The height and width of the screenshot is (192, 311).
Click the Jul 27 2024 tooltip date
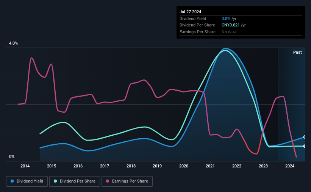tap(190, 12)
